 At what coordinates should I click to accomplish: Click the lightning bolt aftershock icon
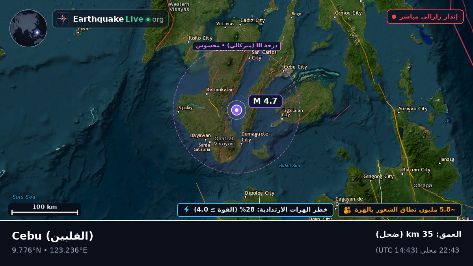[186, 210]
